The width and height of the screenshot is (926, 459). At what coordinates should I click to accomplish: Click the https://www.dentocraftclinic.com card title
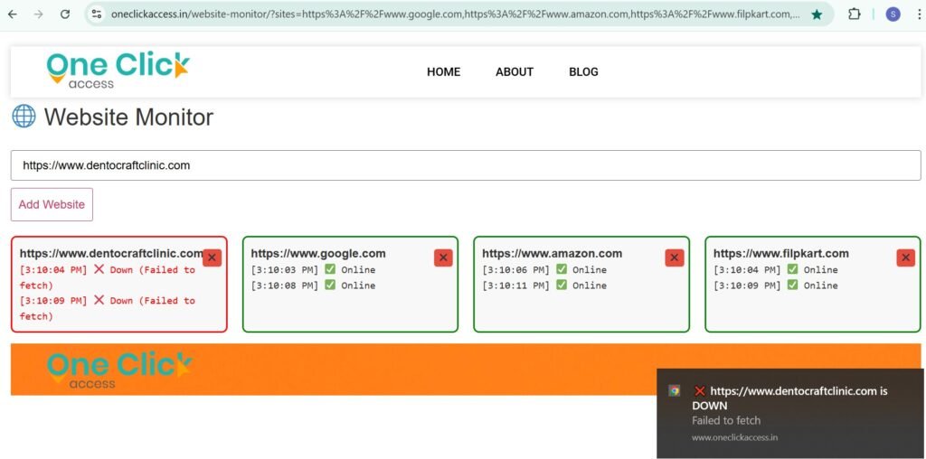[x=111, y=254]
